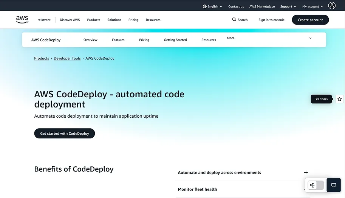Click the automated code deployment headline

pos(109,99)
